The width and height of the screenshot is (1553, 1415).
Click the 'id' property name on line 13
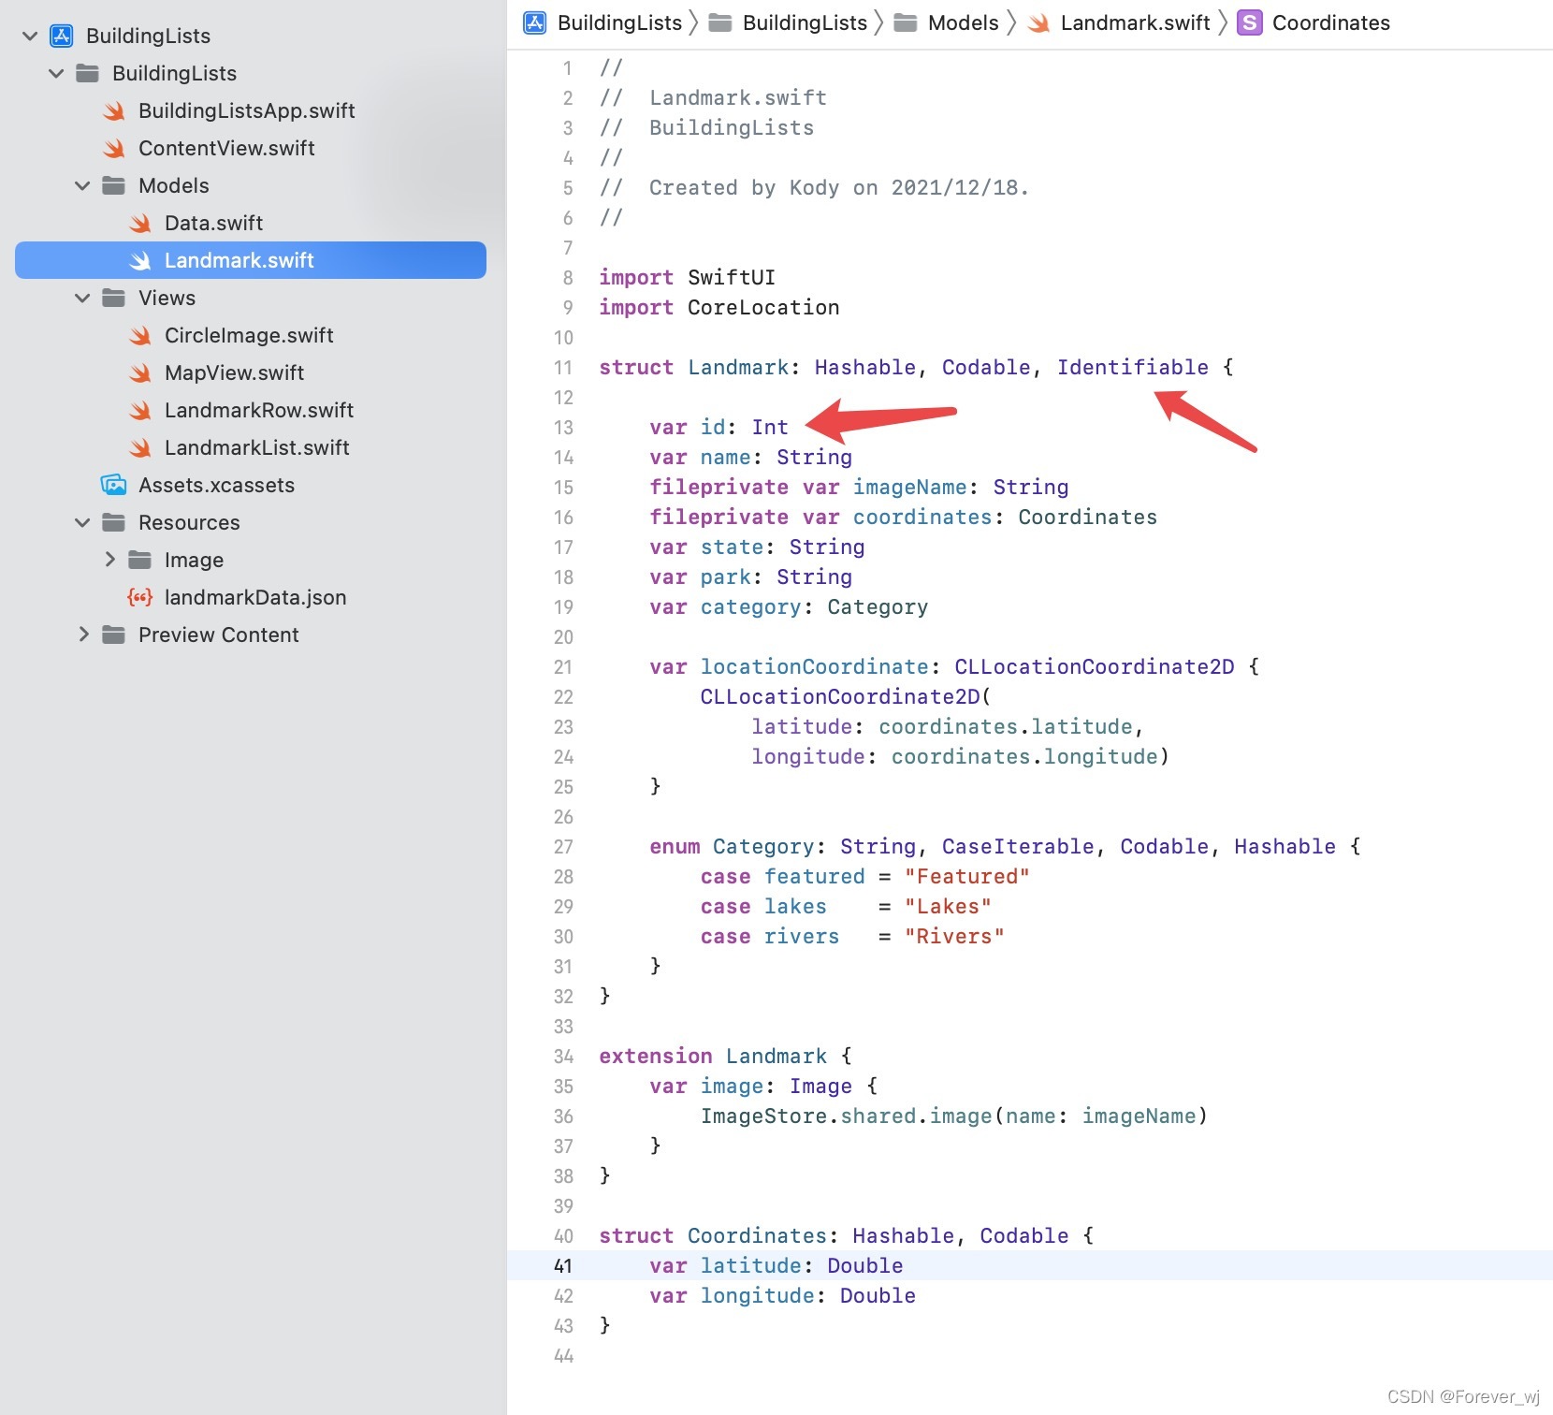713,427
